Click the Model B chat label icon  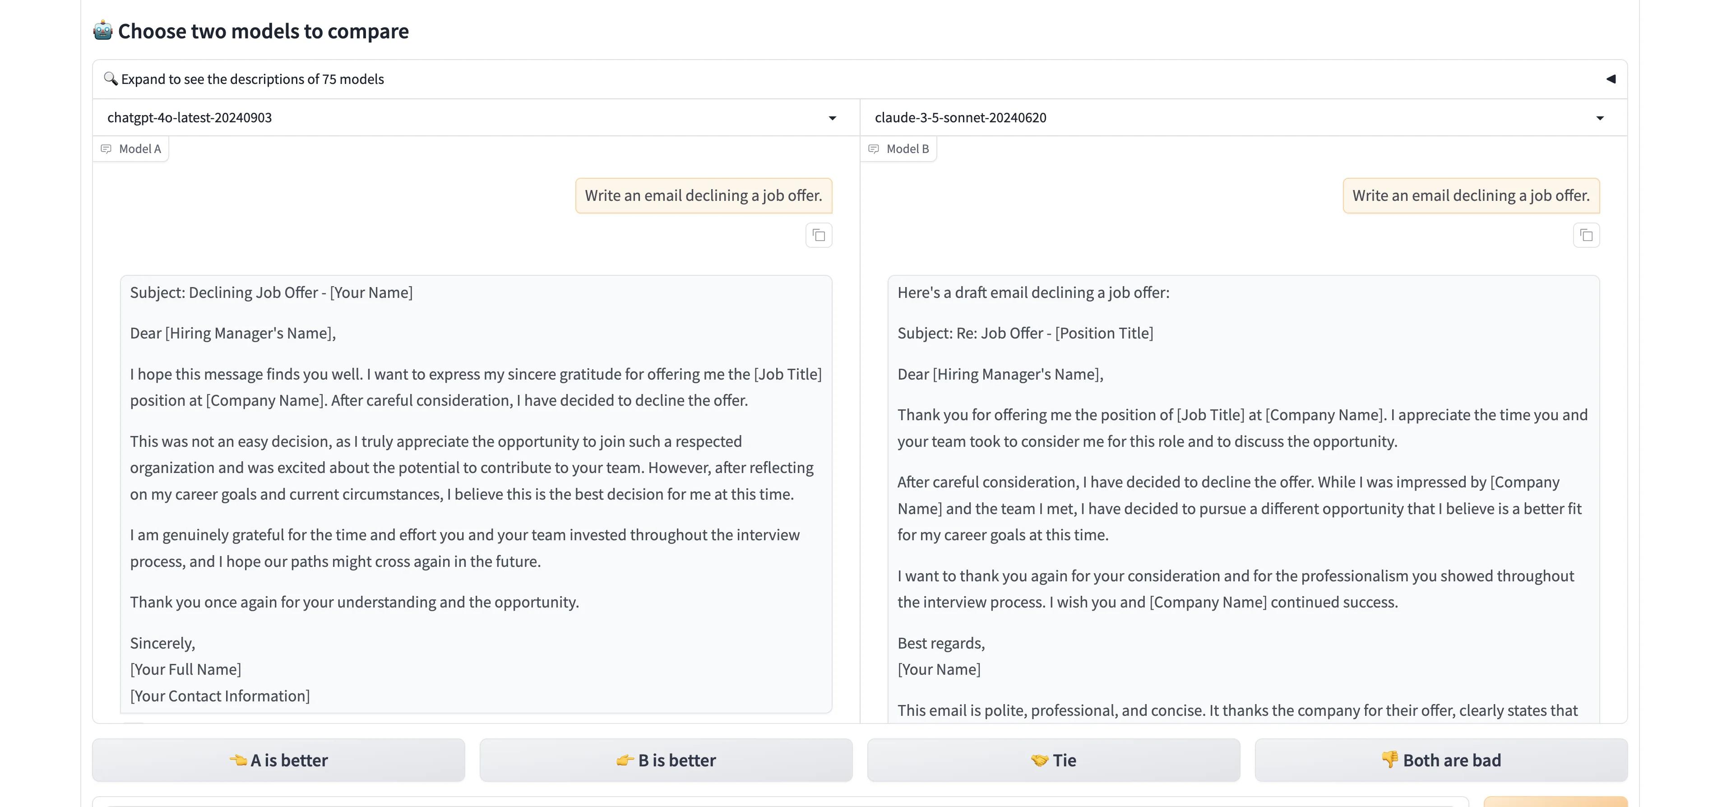tap(873, 149)
